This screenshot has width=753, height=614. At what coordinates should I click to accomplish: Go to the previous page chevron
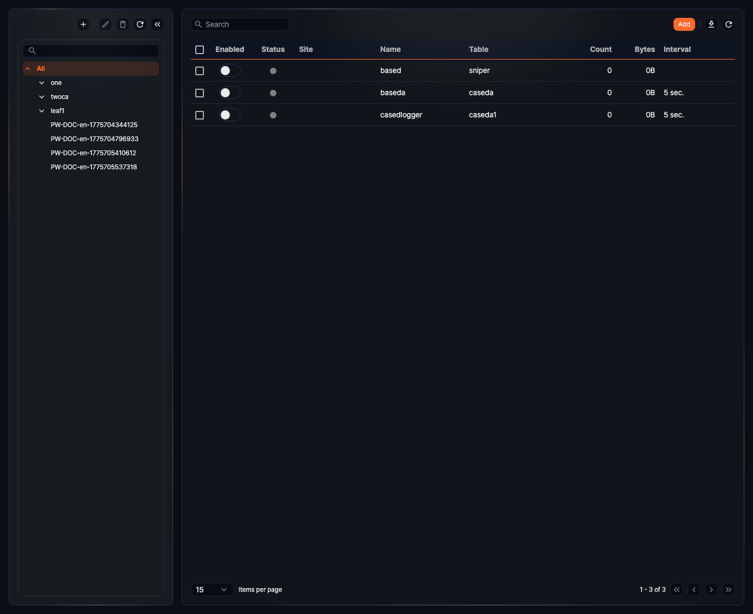pos(694,590)
